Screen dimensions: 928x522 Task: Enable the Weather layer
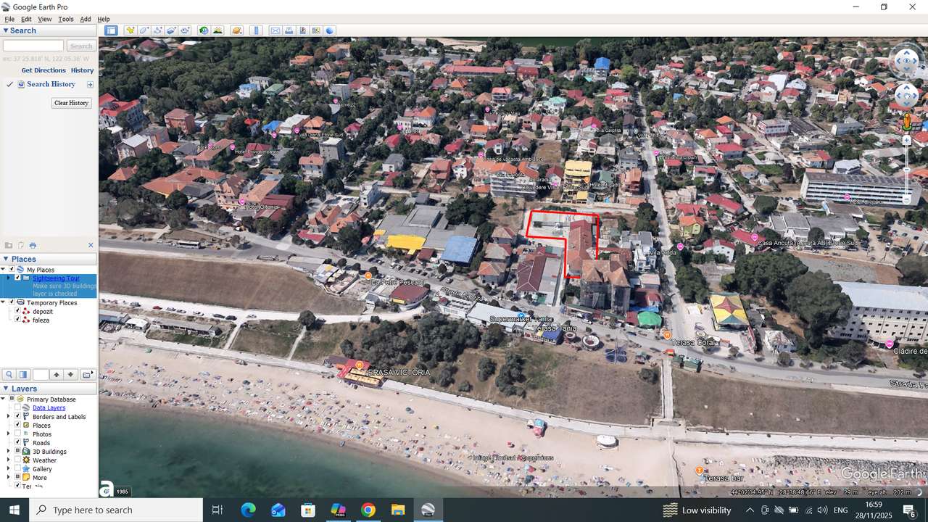[17, 460]
